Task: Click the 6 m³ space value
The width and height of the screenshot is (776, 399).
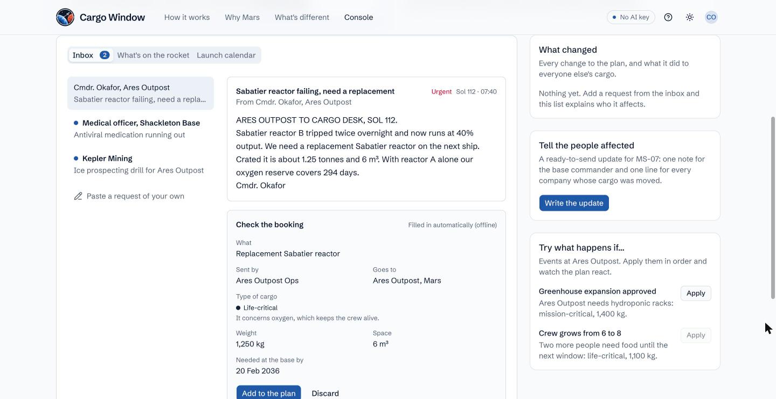Action: tap(380, 344)
